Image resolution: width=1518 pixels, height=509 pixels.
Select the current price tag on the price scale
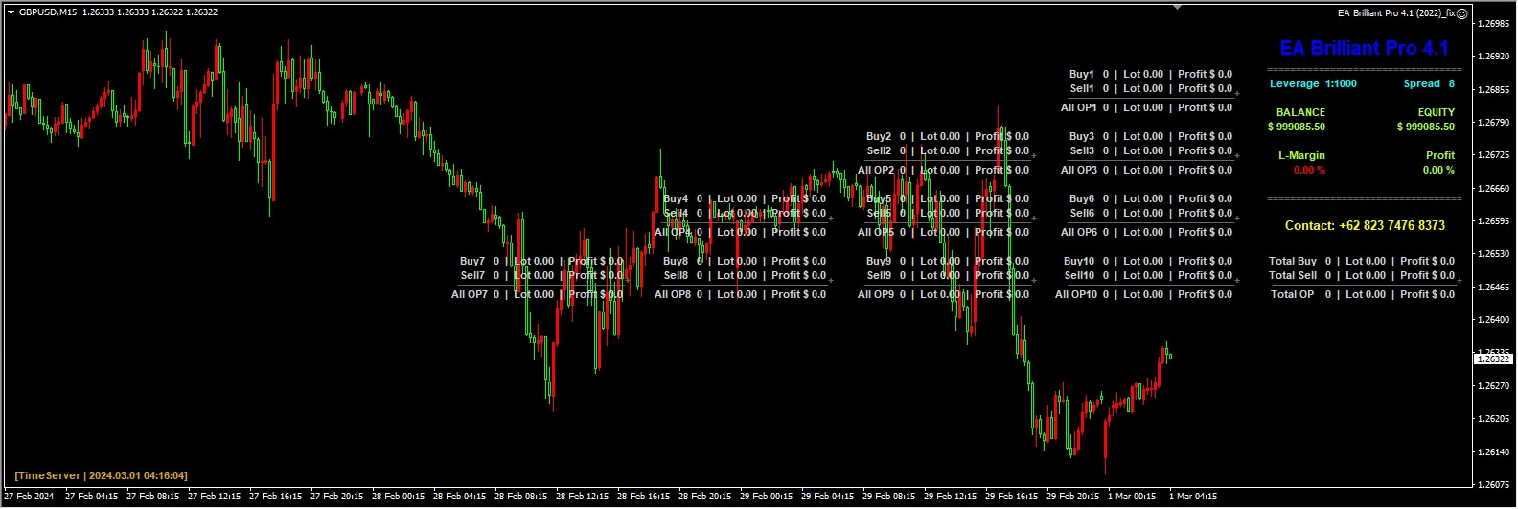(1493, 359)
